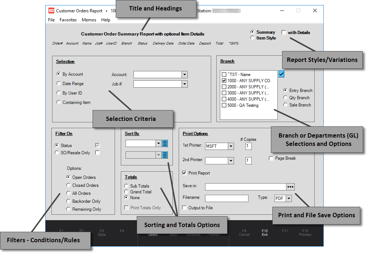Click the ECI application icon in title bar
The height and width of the screenshot is (256, 370).
[51, 11]
